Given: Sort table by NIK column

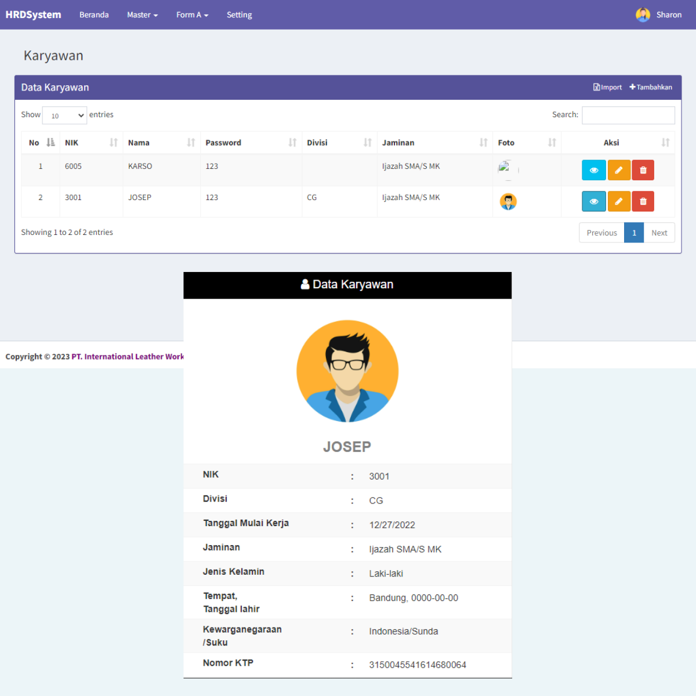Looking at the screenshot, I should tap(91, 143).
